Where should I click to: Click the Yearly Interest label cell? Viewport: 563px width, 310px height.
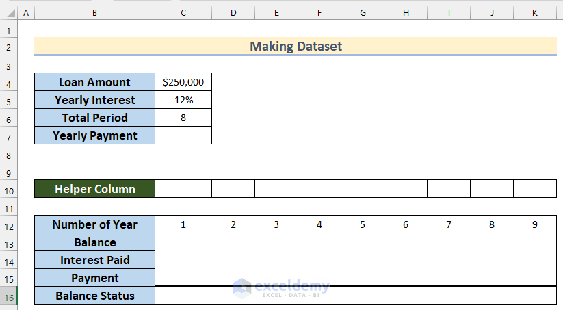(x=94, y=100)
